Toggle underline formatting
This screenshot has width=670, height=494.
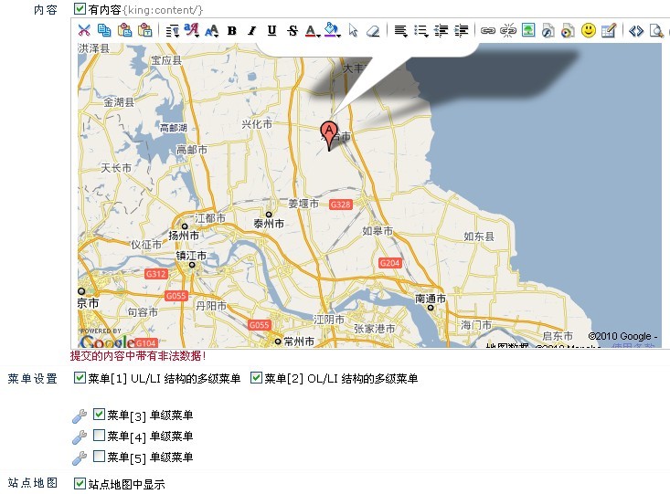271,31
